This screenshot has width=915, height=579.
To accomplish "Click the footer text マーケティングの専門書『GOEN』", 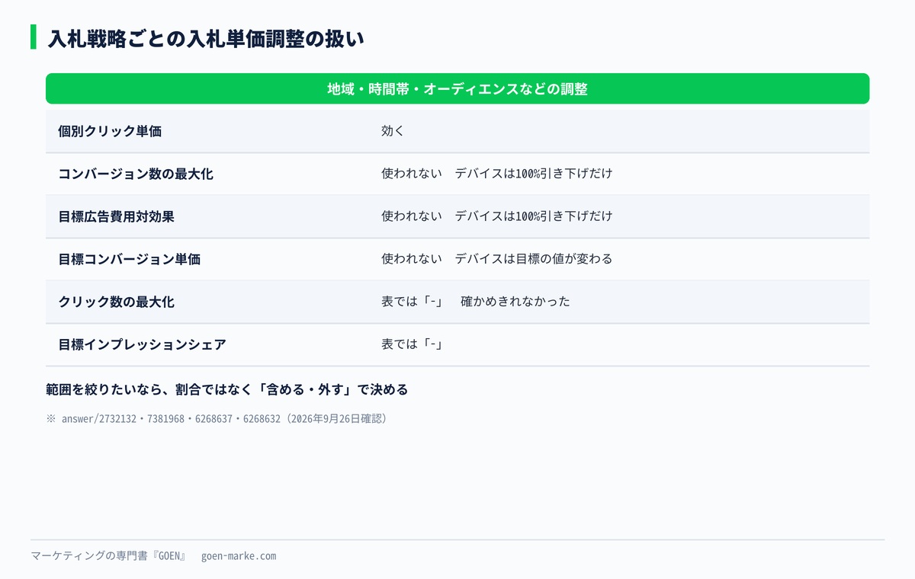I will click(109, 556).
